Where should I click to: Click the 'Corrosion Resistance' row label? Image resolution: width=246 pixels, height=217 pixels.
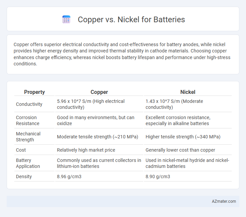coord(28,120)
